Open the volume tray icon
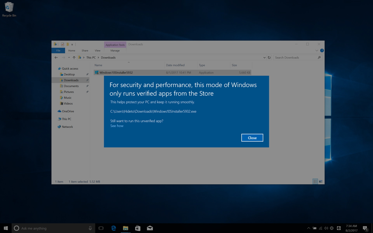Image resolution: width=373 pixels, height=233 pixels. tap(326, 228)
